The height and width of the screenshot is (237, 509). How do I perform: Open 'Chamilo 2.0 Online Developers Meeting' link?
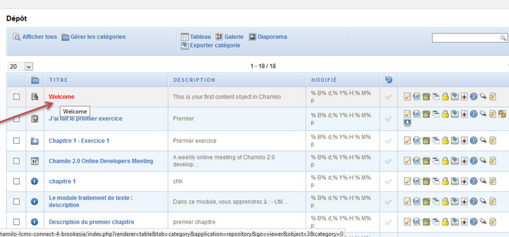click(101, 161)
